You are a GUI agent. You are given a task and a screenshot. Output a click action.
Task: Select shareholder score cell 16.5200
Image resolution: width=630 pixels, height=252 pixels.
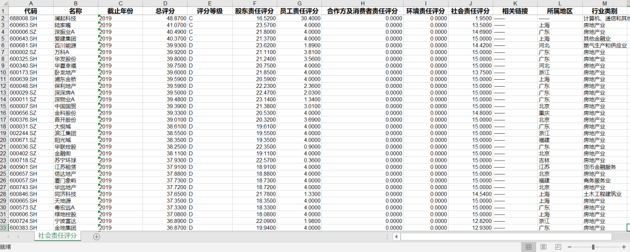(x=254, y=19)
